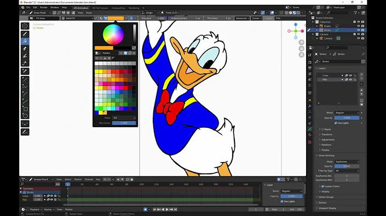Remove palette color with minus button
Viewport: 386px width, 216px height.
pos(101,58)
